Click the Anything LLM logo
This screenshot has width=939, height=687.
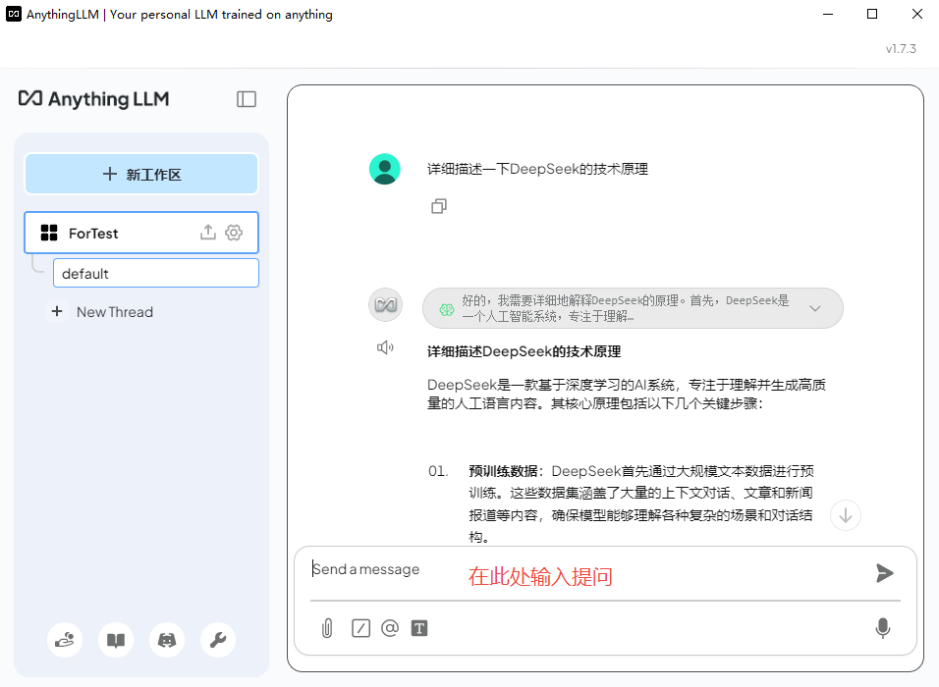point(94,99)
